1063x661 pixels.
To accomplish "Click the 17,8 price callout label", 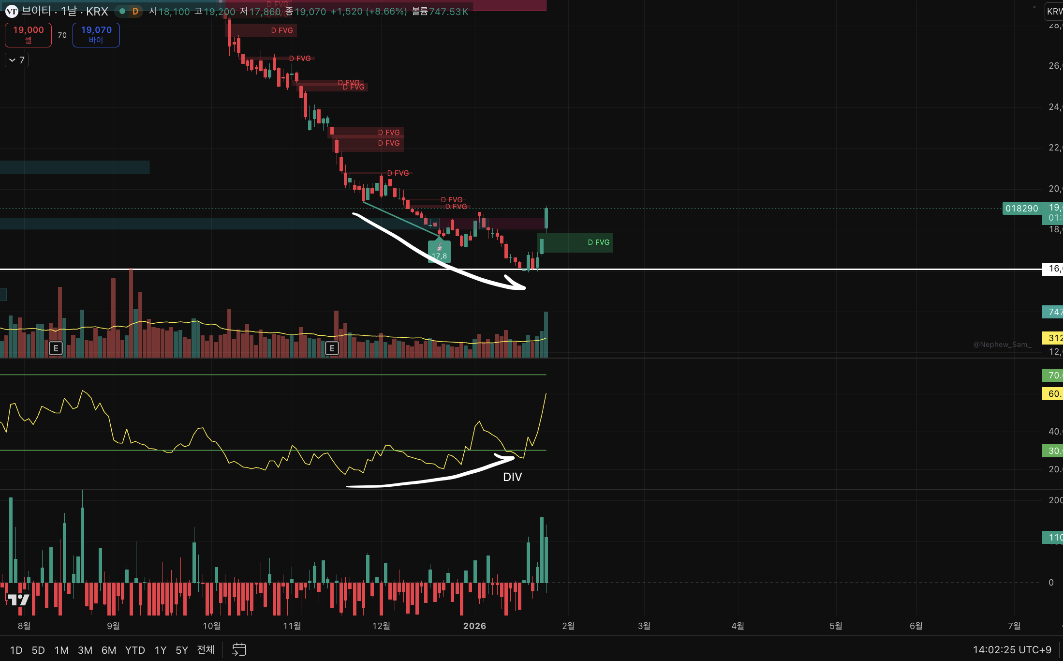I will point(439,252).
